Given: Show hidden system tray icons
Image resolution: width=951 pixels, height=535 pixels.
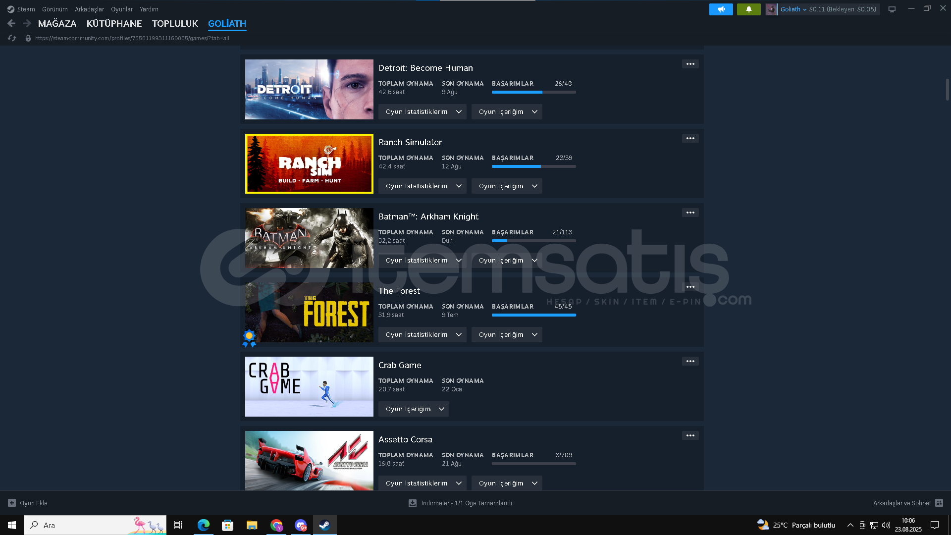Looking at the screenshot, I should click(850, 525).
